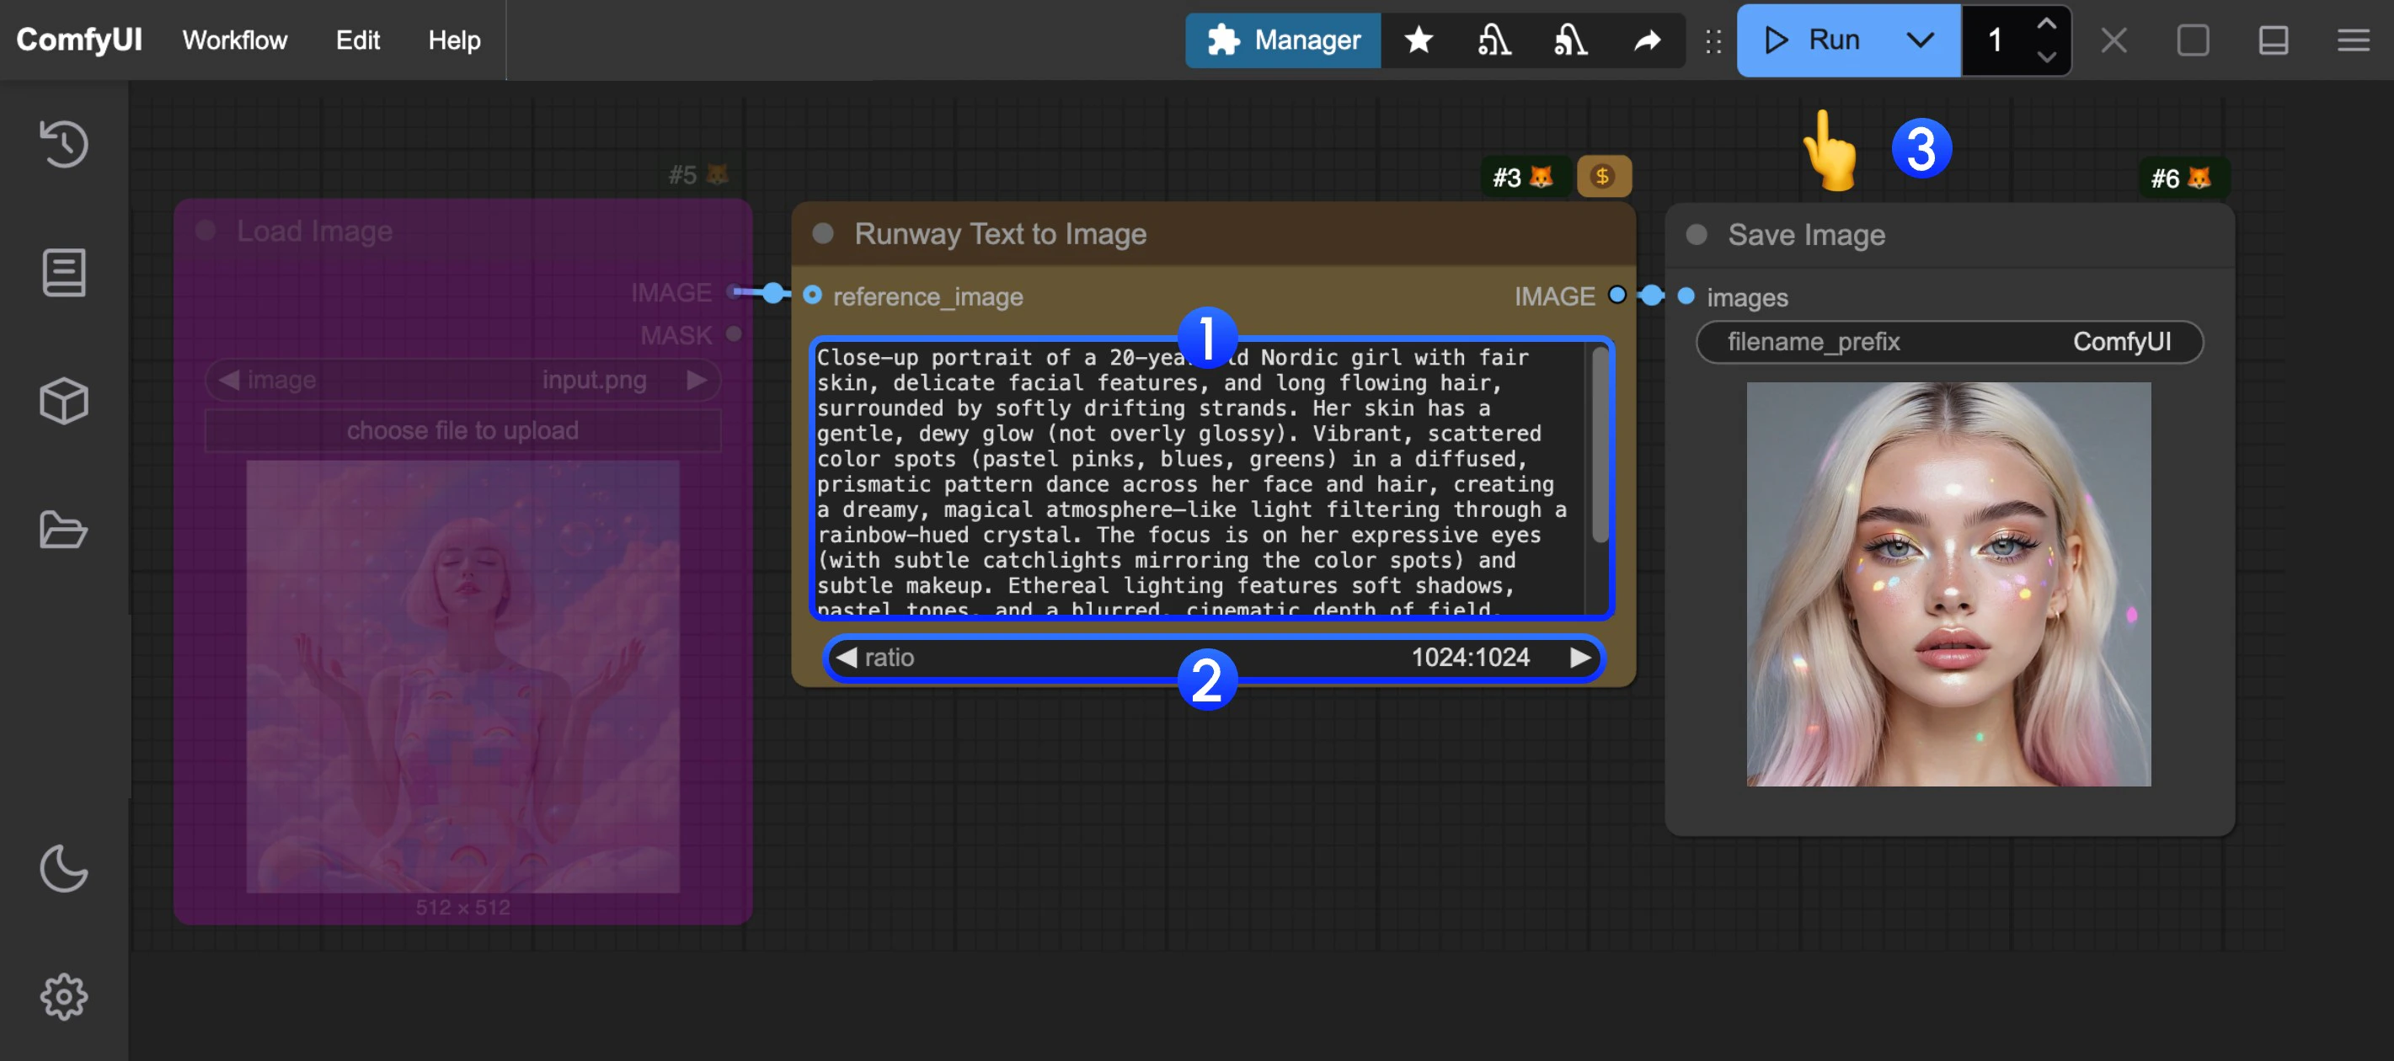Clear VRAM with the vacuum icon
The width and height of the screenshot is (2394, 1061).
pos(1494,40)
